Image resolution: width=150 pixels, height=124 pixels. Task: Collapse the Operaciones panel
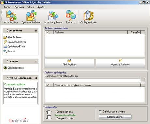[36, 31]
